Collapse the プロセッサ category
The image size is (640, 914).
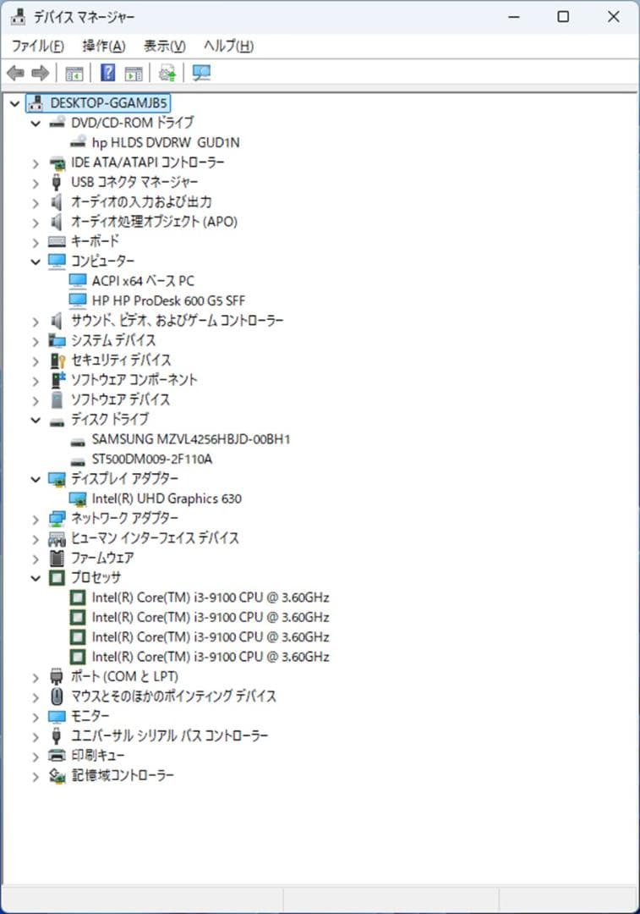click(x=36, y=578)
